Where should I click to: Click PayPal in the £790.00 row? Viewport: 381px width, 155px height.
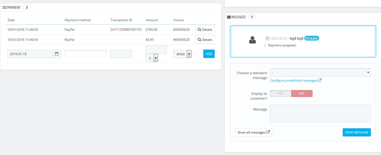[x=69, y=30]
